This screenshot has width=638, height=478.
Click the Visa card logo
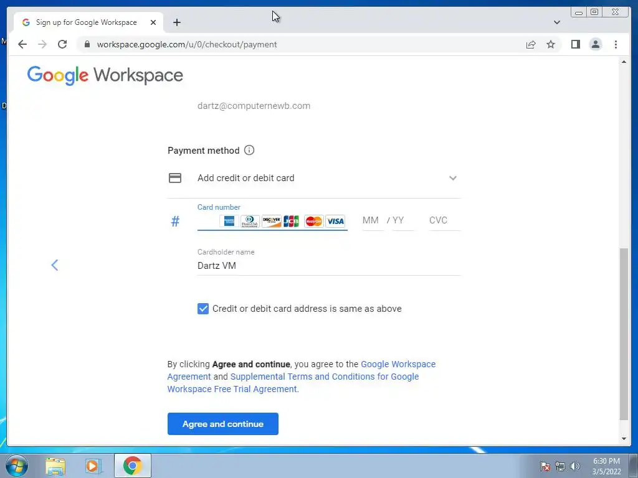[335, 221]
